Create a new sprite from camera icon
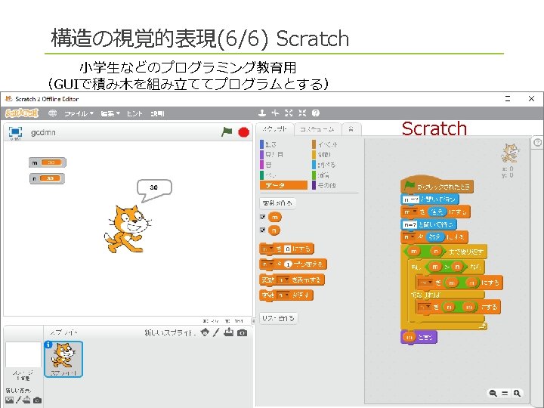Image resolution: width=544 pixels, height=408 pixels. point(243,332)
